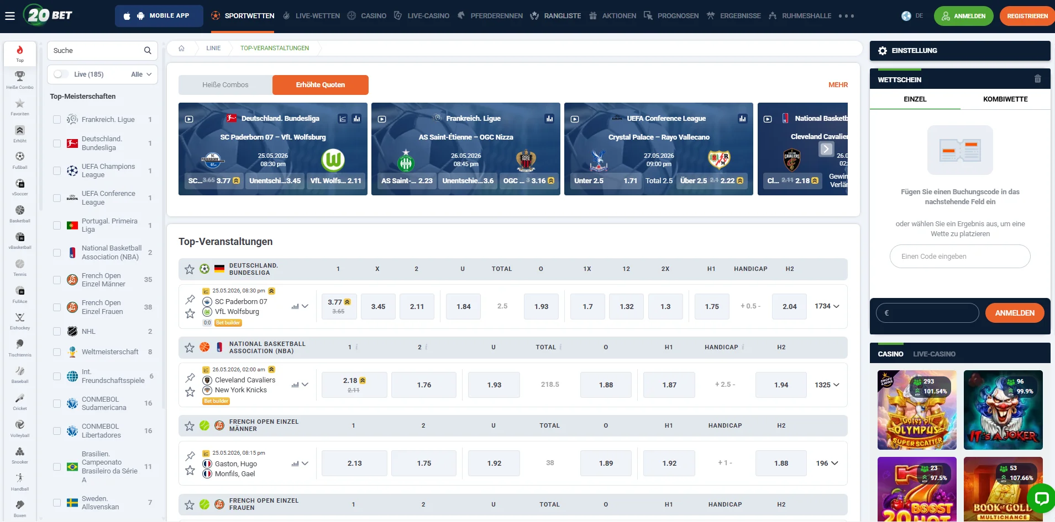Switch to Kombiwette betslip tab
The width and height of the screenshot is (1055, 522).
1005,99
